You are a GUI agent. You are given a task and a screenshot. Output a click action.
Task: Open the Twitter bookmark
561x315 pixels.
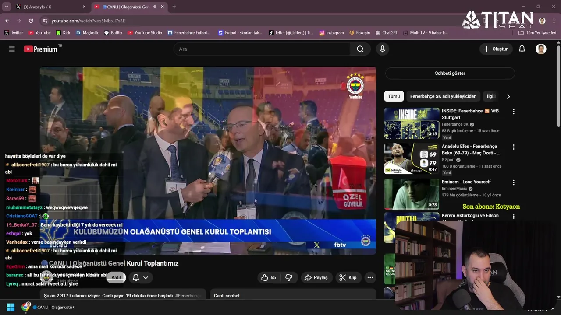tap(14, 33)
